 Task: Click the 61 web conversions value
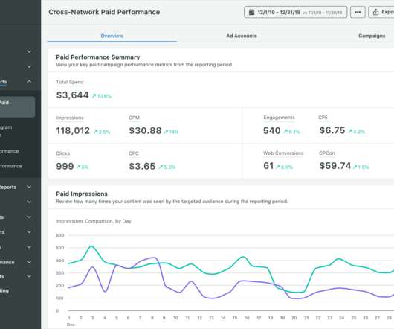(268, 166)
